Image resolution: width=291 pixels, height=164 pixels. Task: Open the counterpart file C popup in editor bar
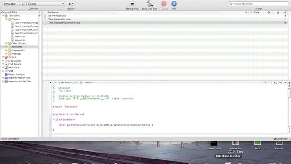click(276, 82)
